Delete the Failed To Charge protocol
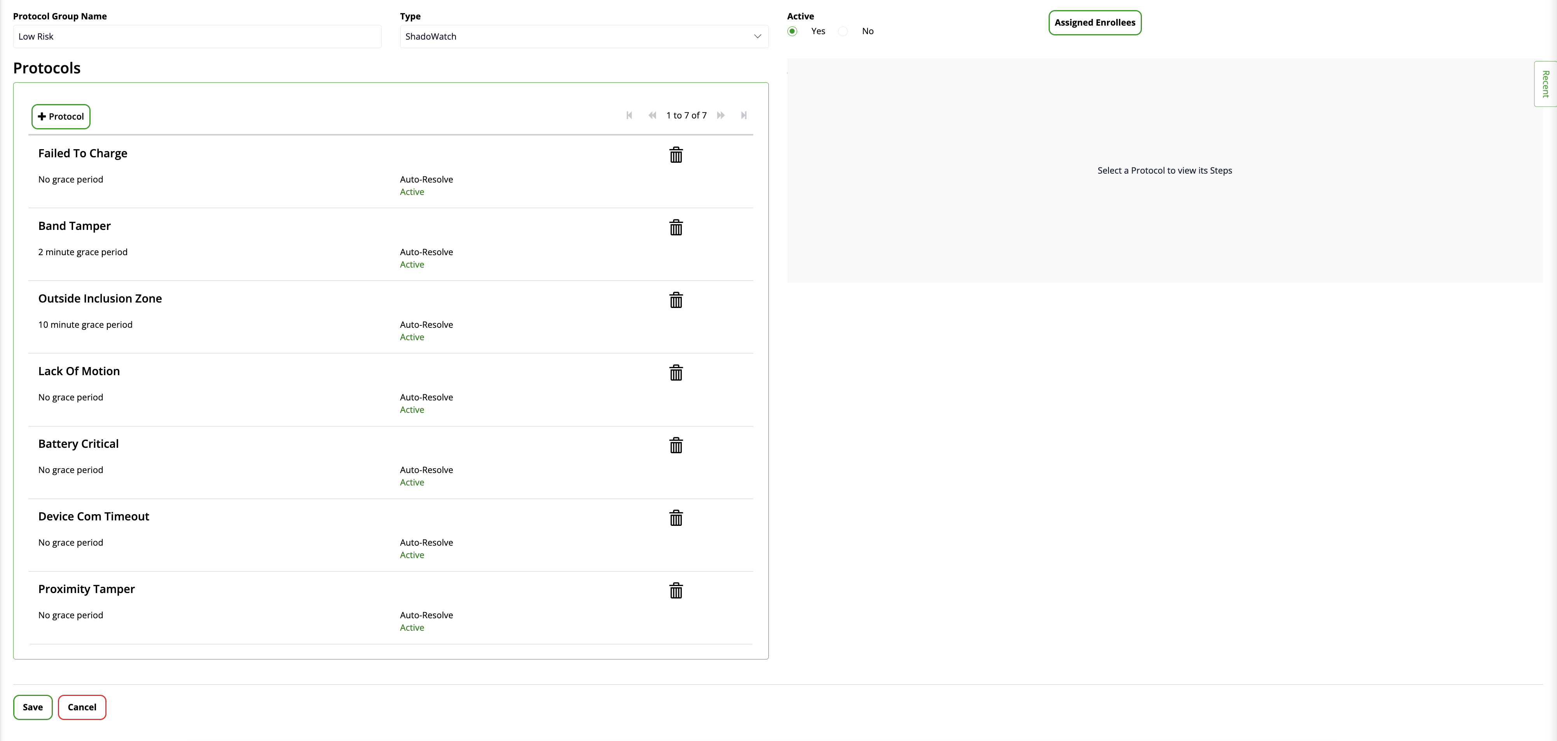Viewport: 1557px width, 741px height. pos(676,155)
